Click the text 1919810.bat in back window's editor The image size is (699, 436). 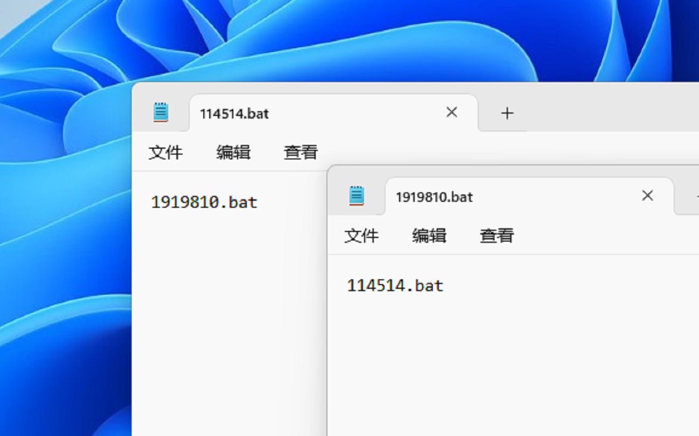click(204, 201)
